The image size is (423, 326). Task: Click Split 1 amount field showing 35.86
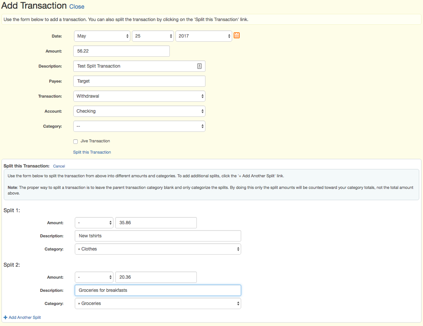tap(156, 223)
